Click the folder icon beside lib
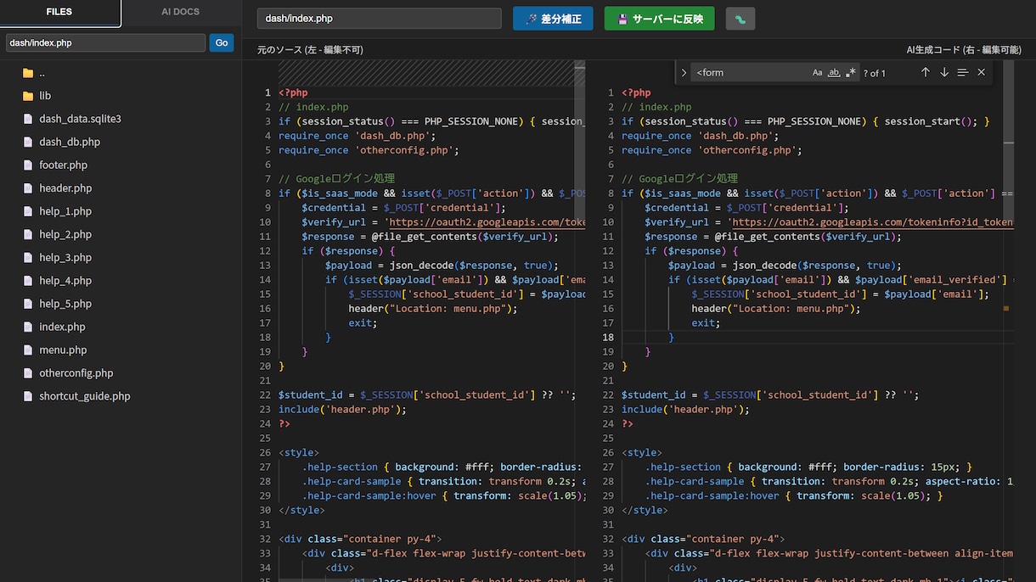Screen dimensions: 1036x582 tap(28, 96)
